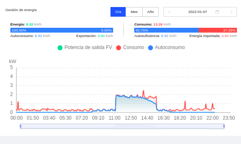
Task: Switch to the Mes tab
Action: 134,12
